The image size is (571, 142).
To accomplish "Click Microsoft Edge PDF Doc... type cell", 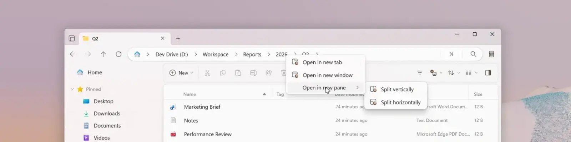I will click(443, 134).
